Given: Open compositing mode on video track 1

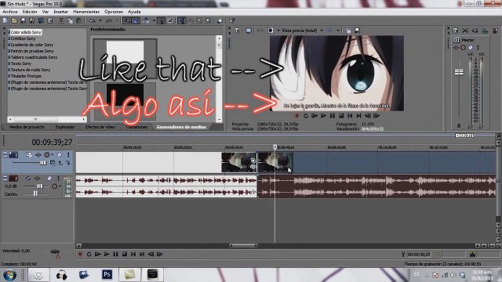Looking at the screenshot, I should [53, 163].
